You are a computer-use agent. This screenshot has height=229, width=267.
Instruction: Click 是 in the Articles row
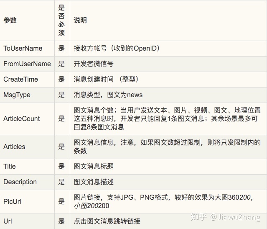tap(61, 147)
